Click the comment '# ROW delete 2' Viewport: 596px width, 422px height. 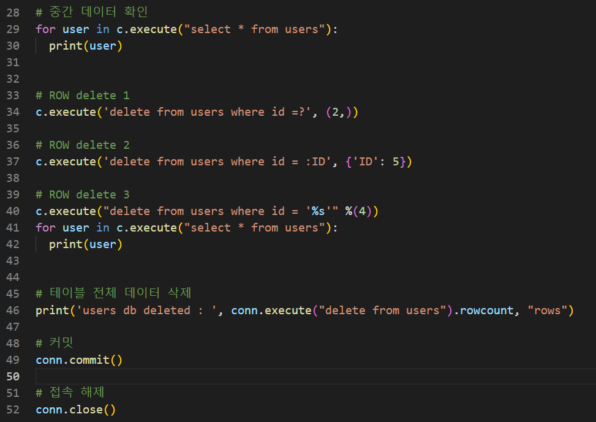83,145
